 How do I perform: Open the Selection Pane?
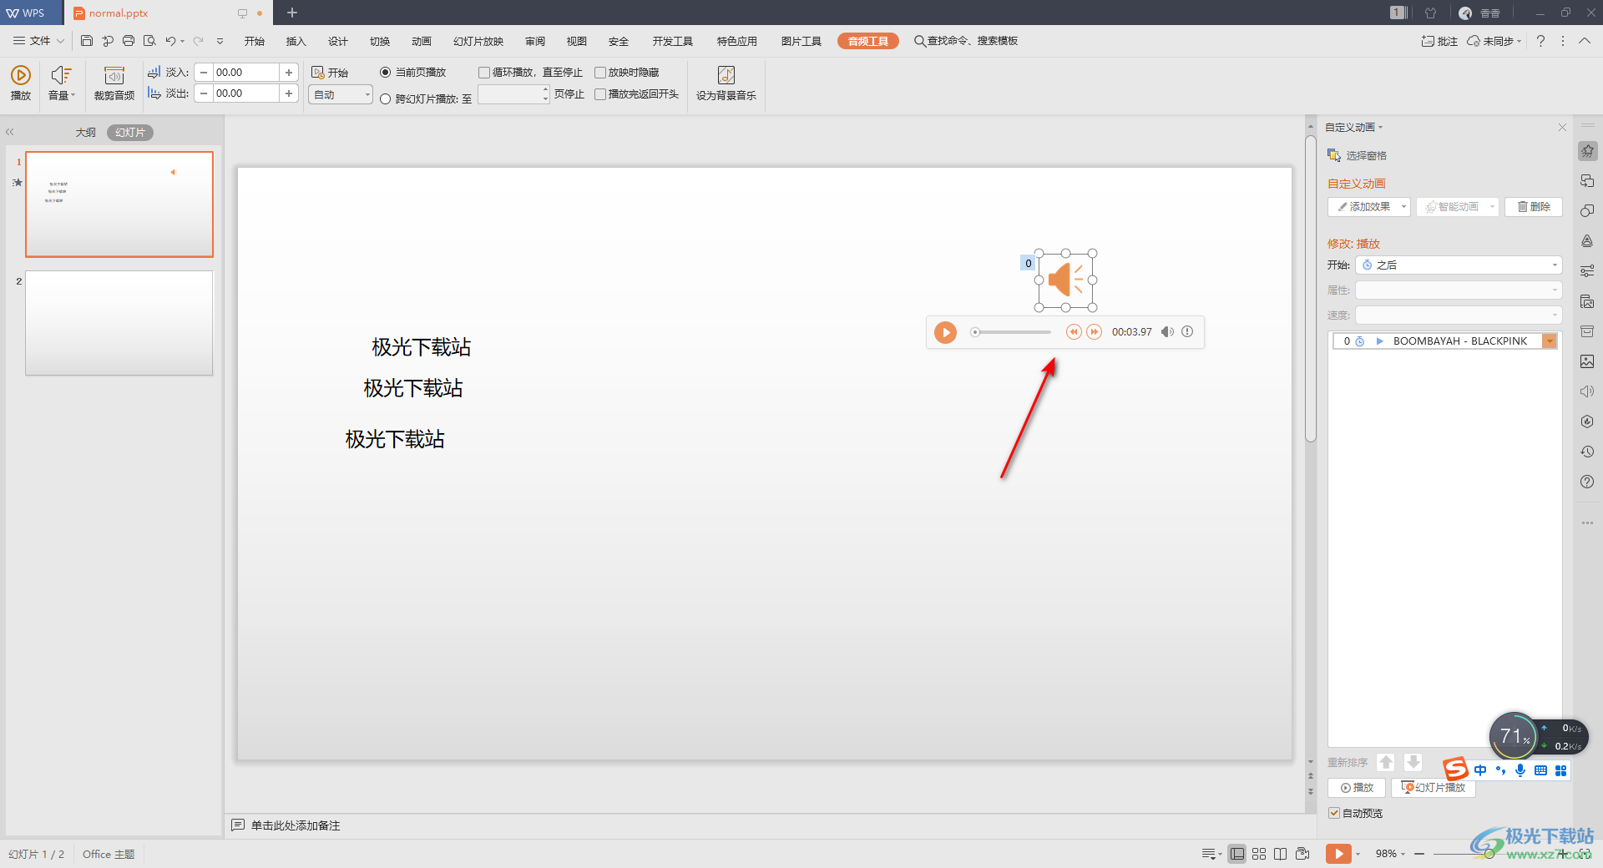pyautogui.click(x=1358, y=155)
